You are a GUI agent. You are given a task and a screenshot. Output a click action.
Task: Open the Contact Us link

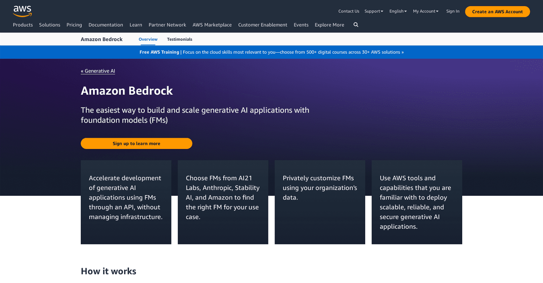point(349,11)
